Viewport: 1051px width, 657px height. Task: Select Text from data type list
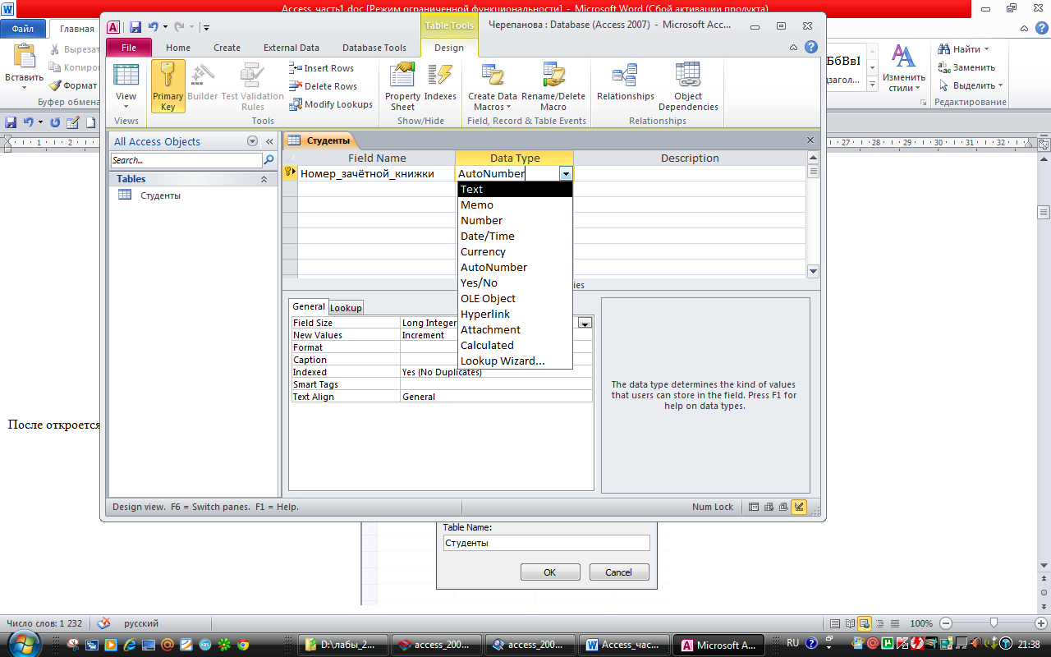coord(515,190)
